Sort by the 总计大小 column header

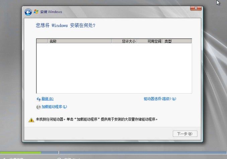coord(124,41)
